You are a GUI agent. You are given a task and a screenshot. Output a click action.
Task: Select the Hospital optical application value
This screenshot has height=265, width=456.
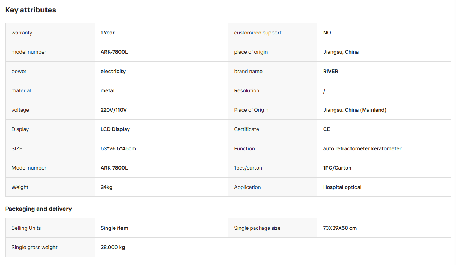pyautogui.click(x=342, y=187)
